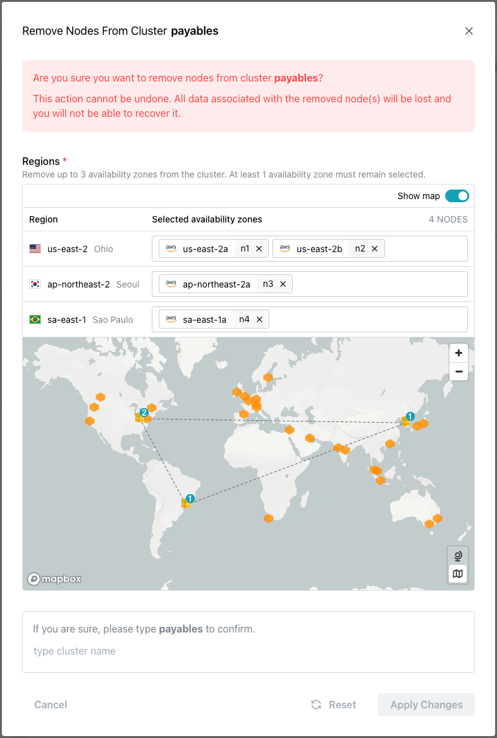
Task: Open the sa-east-1 availability zone selector
Action: tap(379, 319)
